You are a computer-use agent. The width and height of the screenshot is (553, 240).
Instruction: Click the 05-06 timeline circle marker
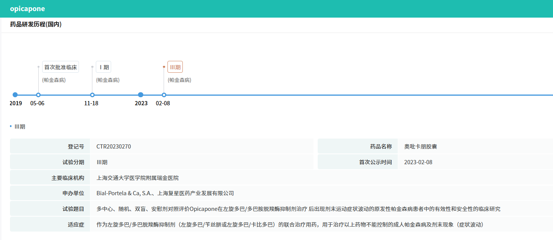(x=38, y=95)
